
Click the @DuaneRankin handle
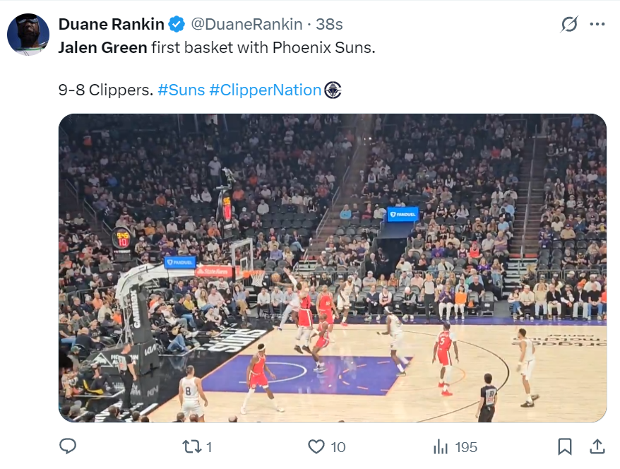point(246,24)
